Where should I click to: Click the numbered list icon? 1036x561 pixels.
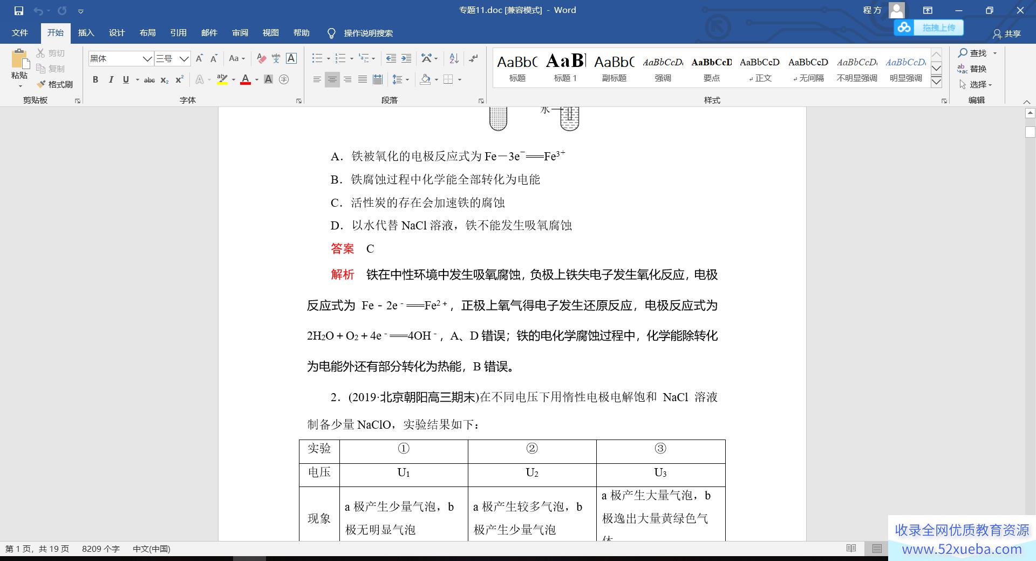(340, 58)
